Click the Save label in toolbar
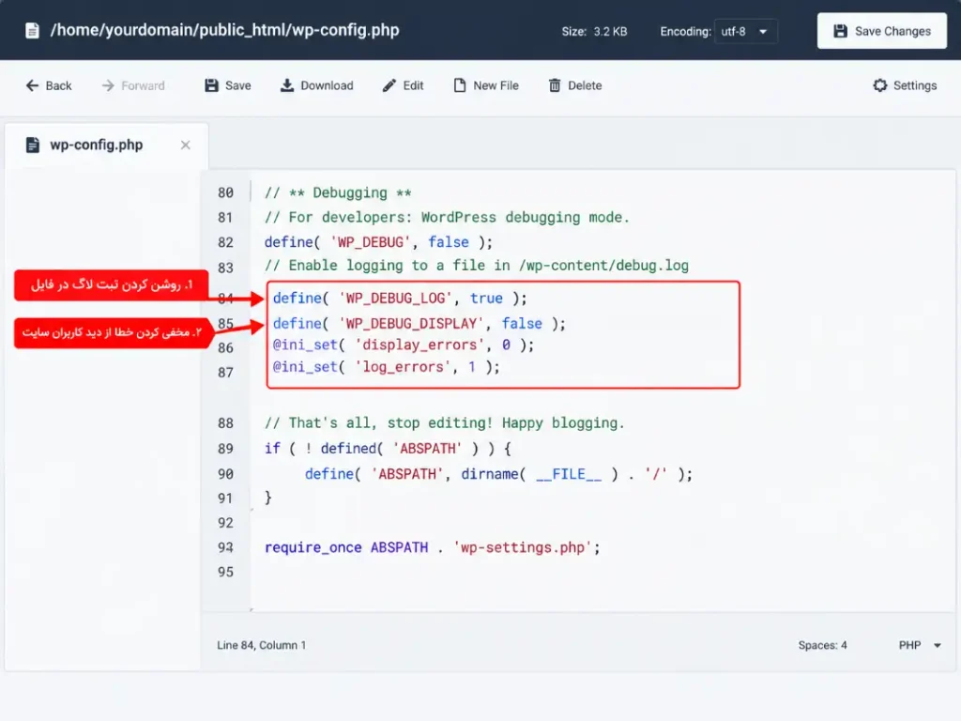Viewport: 961px width, 721px height. [237, 85]
